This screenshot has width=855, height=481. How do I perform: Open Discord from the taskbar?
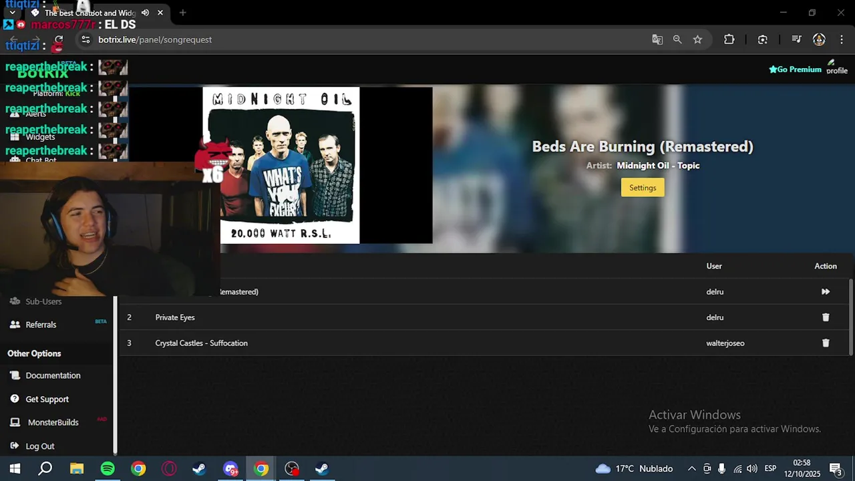pos(230,469)
